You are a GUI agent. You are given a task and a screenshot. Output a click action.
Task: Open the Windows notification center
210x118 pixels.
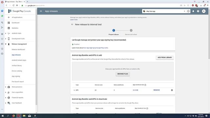click(x=206, y=116)
